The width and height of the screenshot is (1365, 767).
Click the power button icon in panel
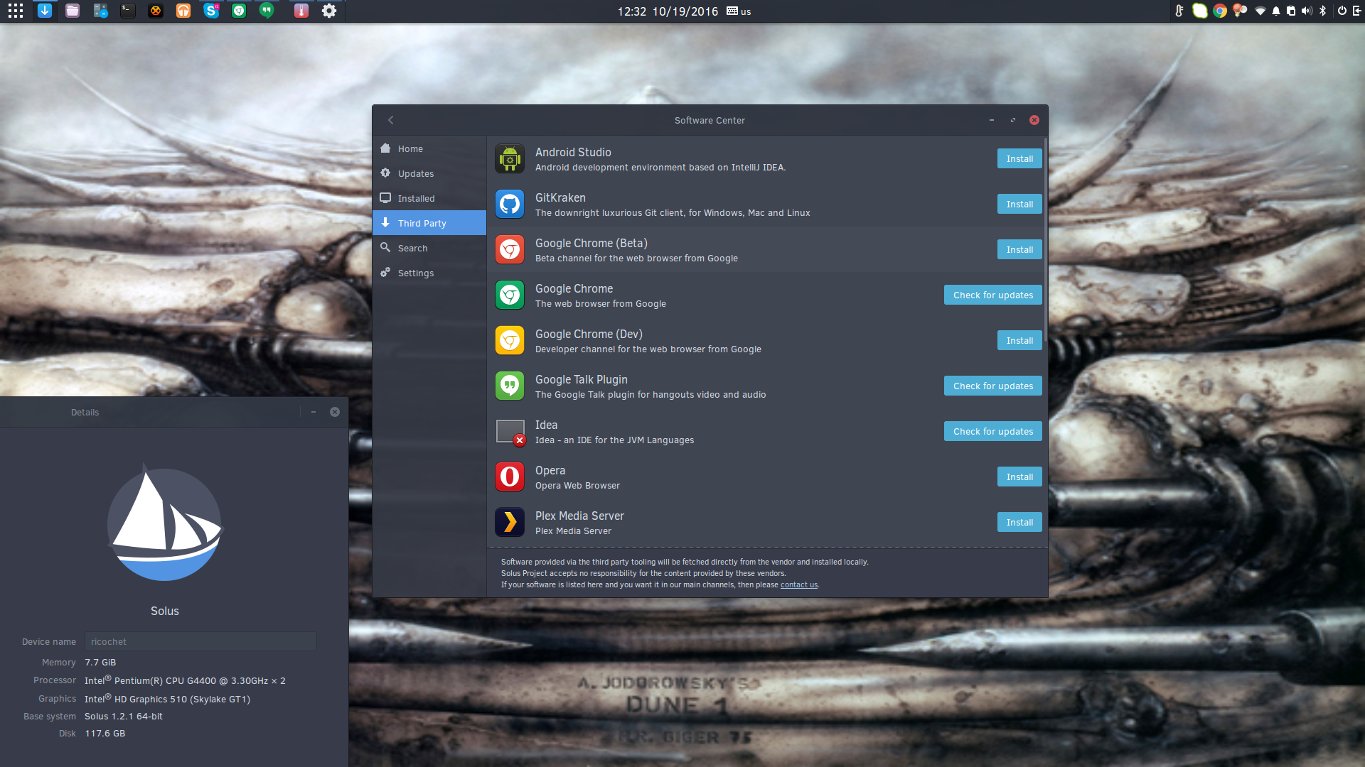[x=1342, y=11]
